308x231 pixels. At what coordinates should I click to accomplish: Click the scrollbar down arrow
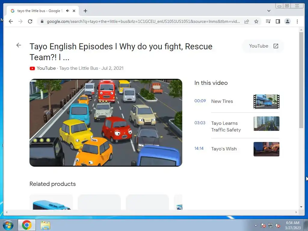tap(301, 207)
